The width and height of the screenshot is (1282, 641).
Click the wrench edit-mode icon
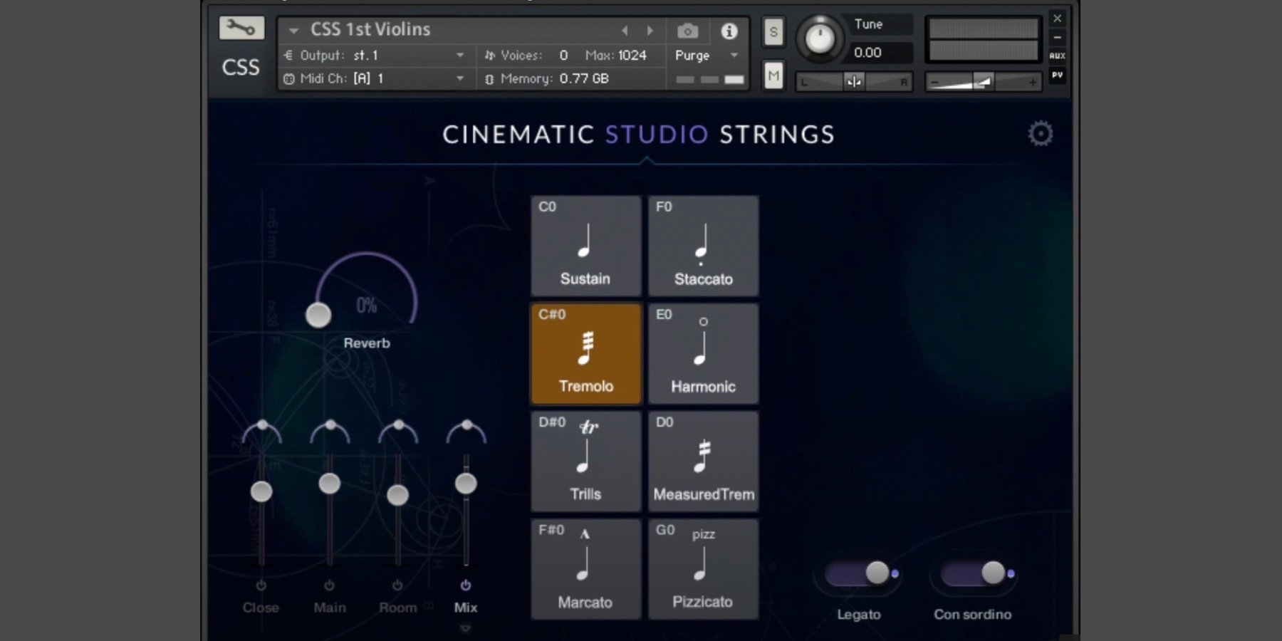241,28
